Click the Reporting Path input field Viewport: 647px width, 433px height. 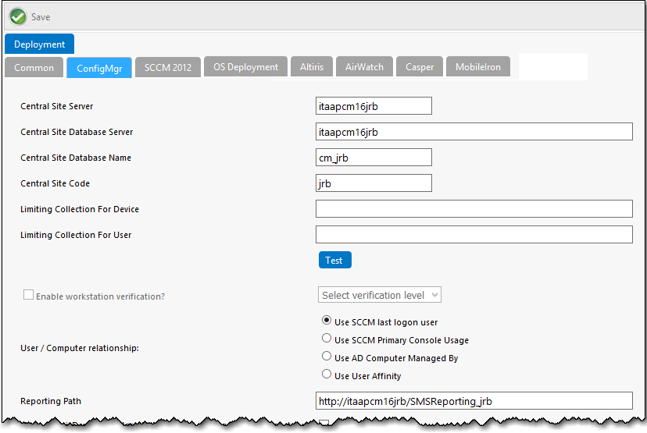coord(474,401)
